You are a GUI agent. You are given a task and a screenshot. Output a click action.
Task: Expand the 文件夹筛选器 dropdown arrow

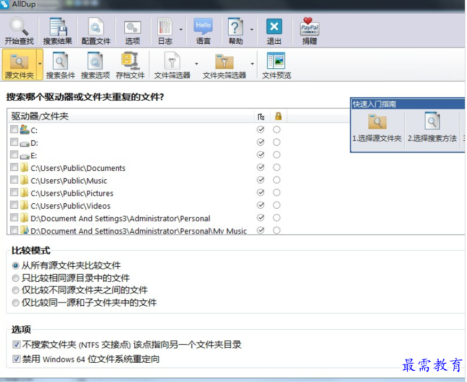tap(252, 64)
